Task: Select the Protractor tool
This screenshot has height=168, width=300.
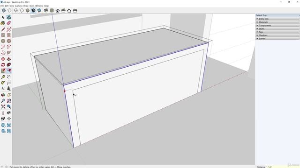Action: point(3,83)
